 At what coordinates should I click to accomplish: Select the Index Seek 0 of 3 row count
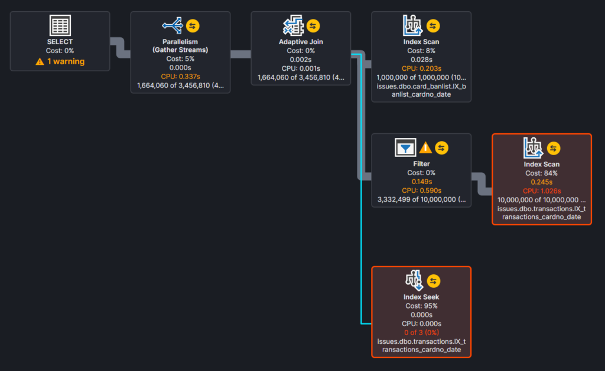pyautogui.click(x=421, y=333)
